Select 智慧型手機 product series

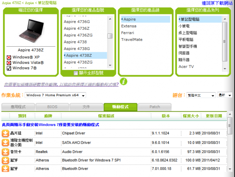tap(188, 46)
